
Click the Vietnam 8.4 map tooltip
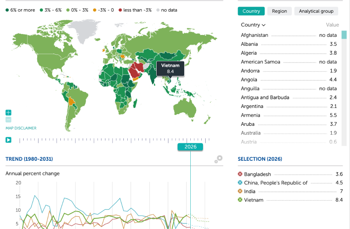click(170, 69)
